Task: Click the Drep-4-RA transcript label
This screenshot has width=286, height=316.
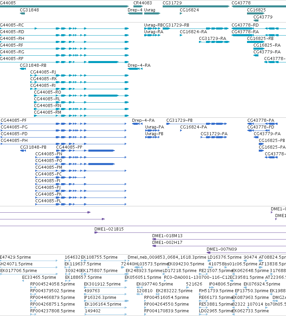Action: [139, 65]
